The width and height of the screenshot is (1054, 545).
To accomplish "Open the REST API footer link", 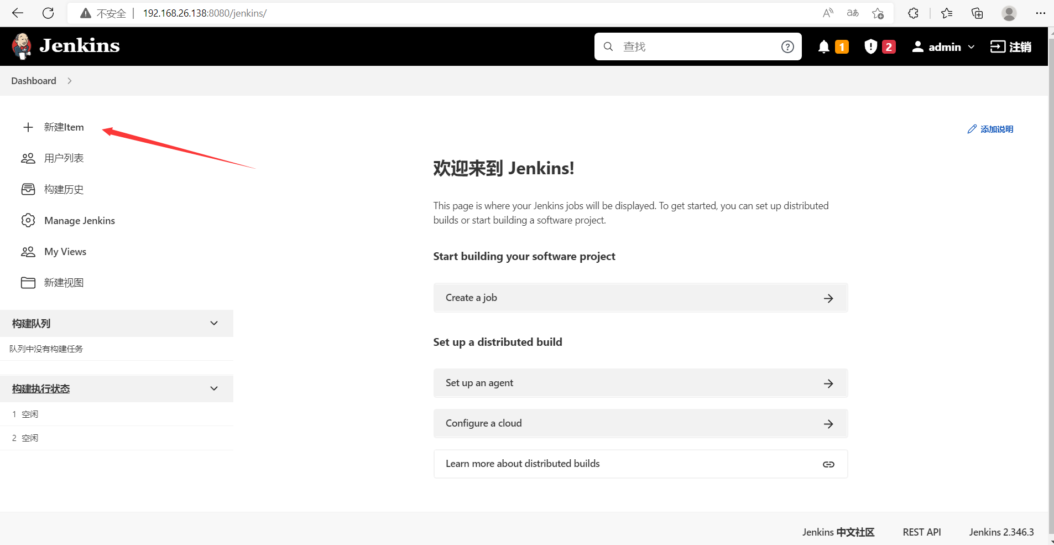I will pyautogui.click(x=922, y=532).
